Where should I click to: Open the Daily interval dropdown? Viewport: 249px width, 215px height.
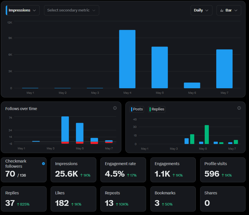click(201, 10)
